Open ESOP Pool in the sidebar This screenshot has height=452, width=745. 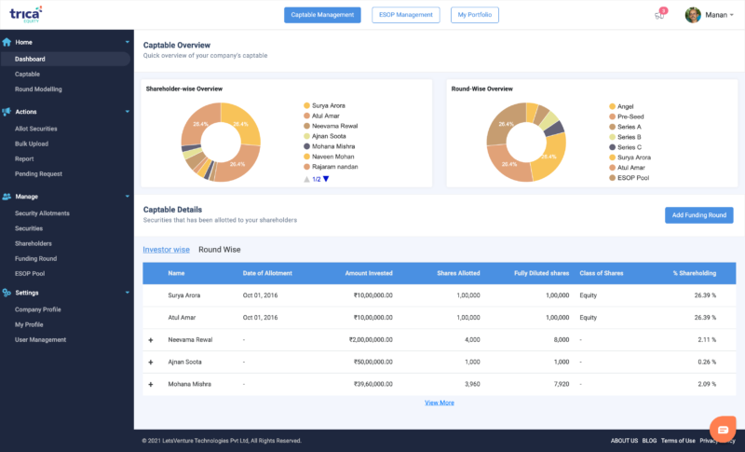tap(30, 274)
